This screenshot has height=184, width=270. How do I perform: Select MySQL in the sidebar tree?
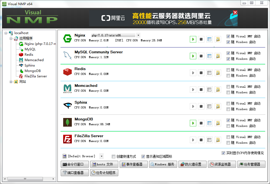coord(30,49)
